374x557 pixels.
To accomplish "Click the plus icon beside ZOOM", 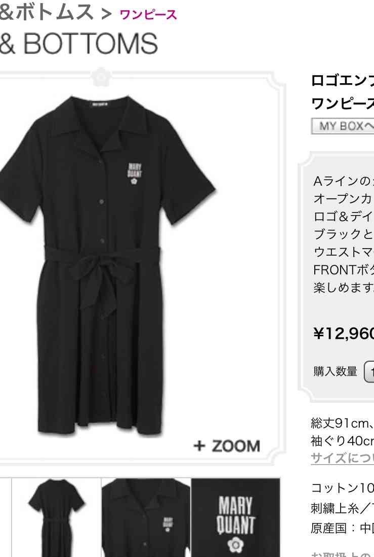I will pyautogui.click(x=199, y=446).
